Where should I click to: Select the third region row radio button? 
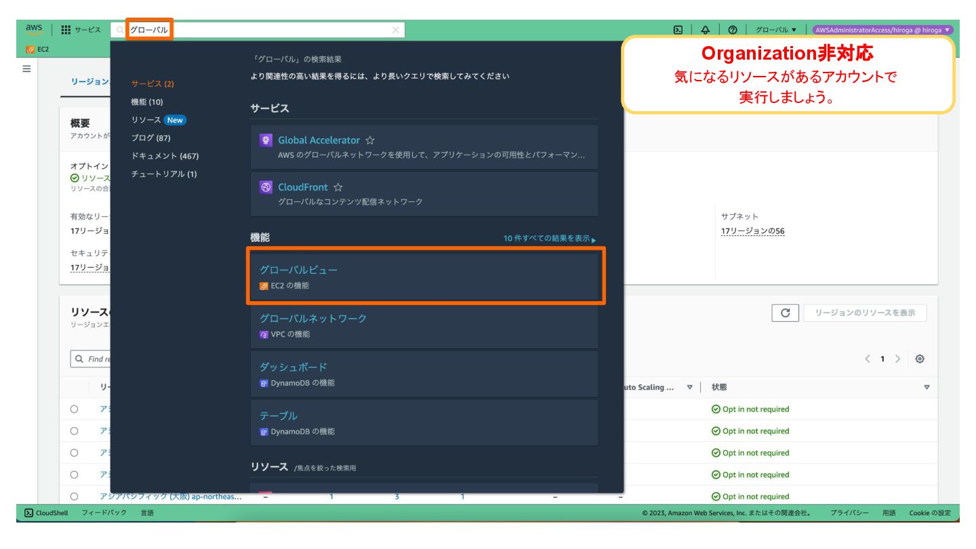(74, 453)
